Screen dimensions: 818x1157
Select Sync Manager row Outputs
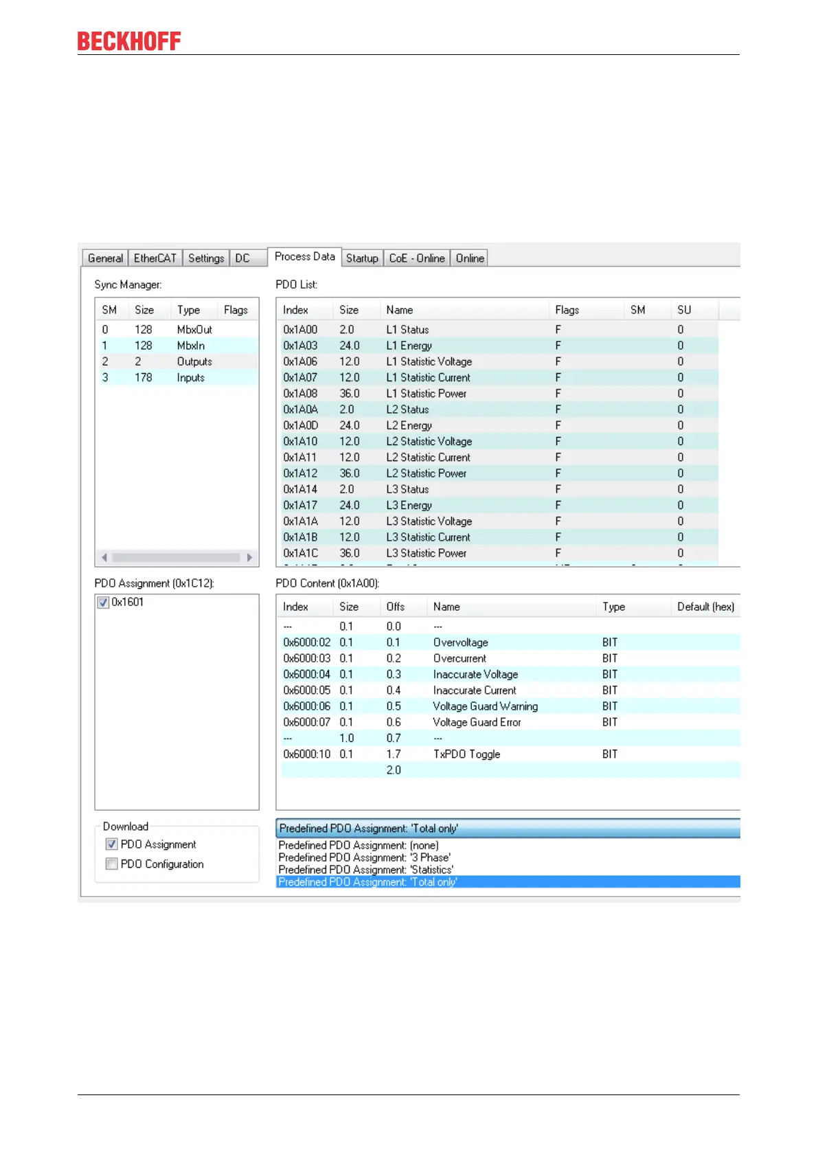coord(178,361)
